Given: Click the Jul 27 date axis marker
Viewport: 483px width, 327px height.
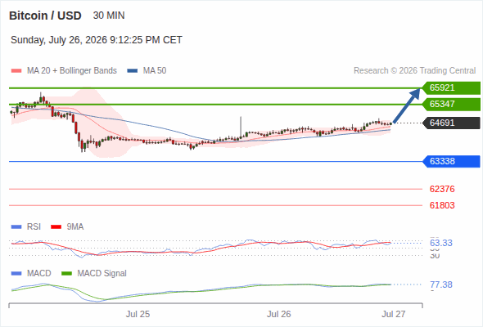Looking at the screenshot, I should coord(394,314).
